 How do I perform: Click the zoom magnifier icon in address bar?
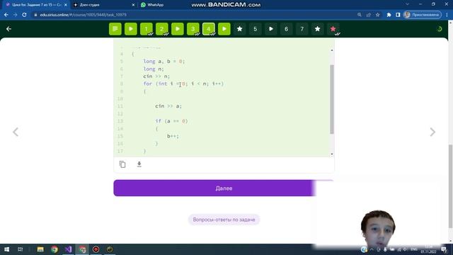point(360,15)
